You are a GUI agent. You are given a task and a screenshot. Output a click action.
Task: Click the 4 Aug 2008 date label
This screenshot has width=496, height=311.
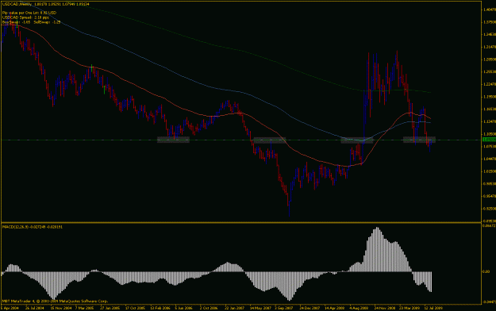coord(359,308)
